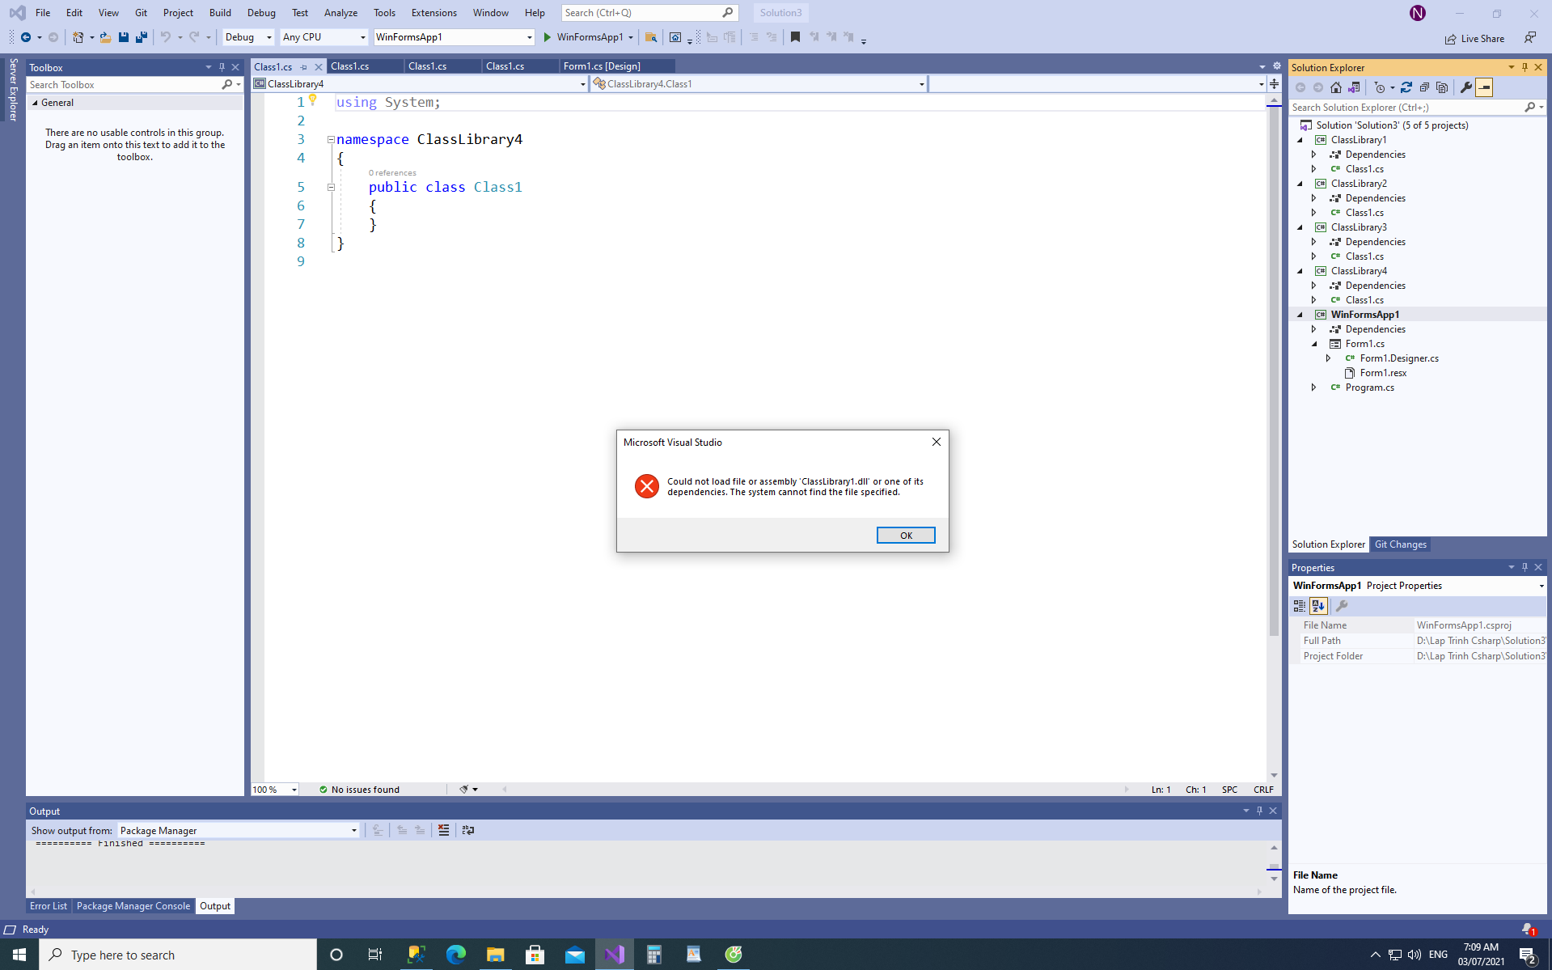Click the Search (Ctrl+Q) box
1552x970 pixels.
pyautogui.click(x=649, y=12)
